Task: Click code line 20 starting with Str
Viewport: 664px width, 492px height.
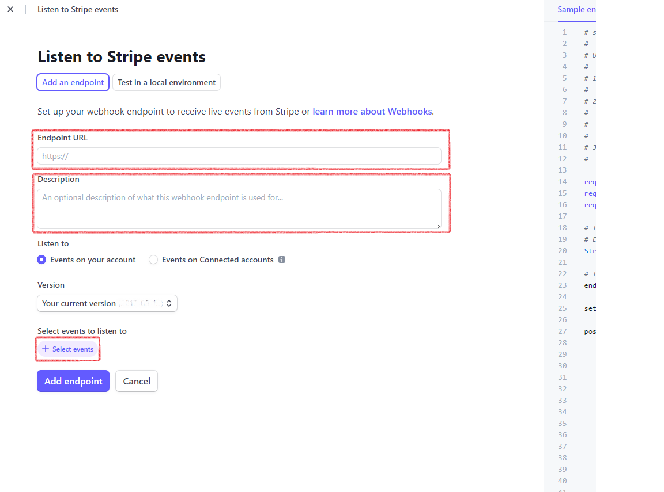Action: [x=590, y=250]
